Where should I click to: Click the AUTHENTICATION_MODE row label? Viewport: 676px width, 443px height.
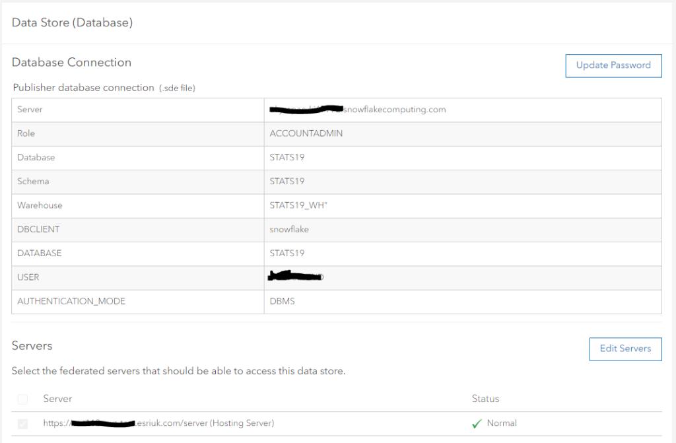(x=71, y=301)
